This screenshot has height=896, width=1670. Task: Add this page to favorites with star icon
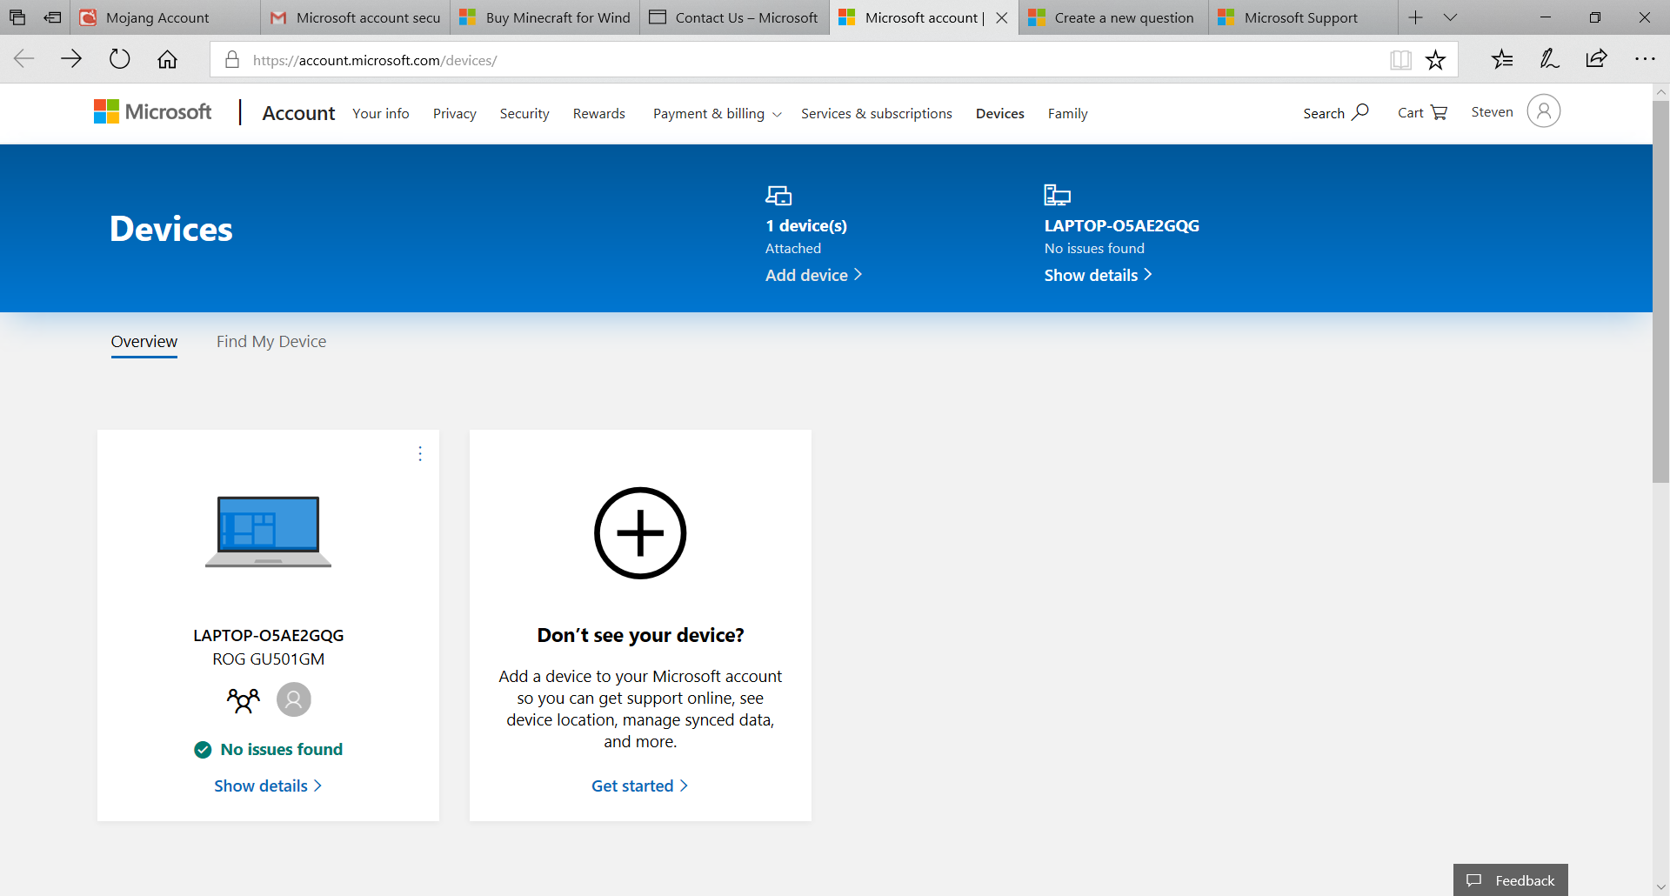click(1435, 60)
